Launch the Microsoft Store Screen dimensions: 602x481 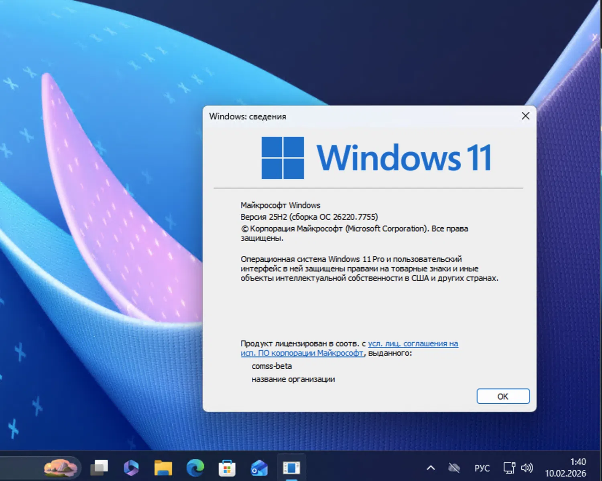[x=227, y=468]
